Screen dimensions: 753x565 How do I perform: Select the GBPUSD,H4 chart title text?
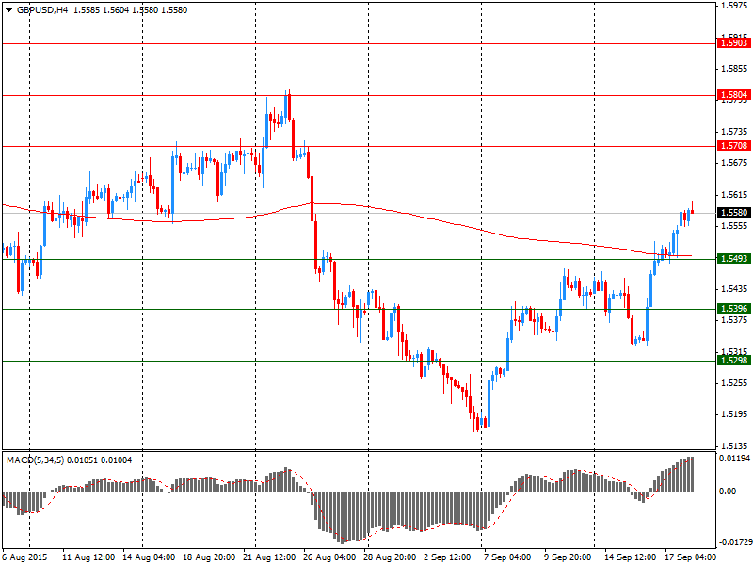pos(42,10)
